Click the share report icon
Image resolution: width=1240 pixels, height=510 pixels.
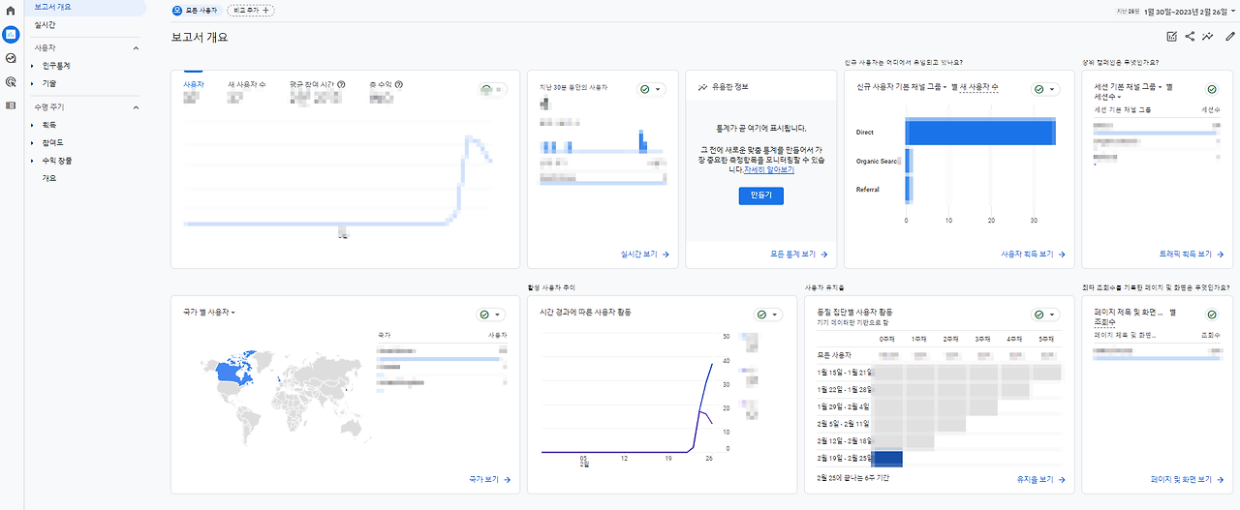(x=1190, y=37)
